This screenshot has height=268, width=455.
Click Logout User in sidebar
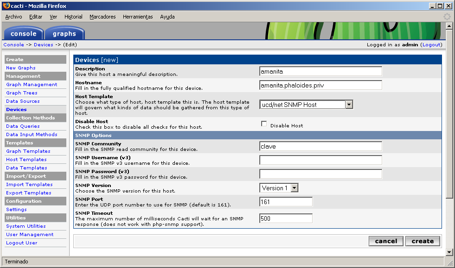(x=22, y=243)
